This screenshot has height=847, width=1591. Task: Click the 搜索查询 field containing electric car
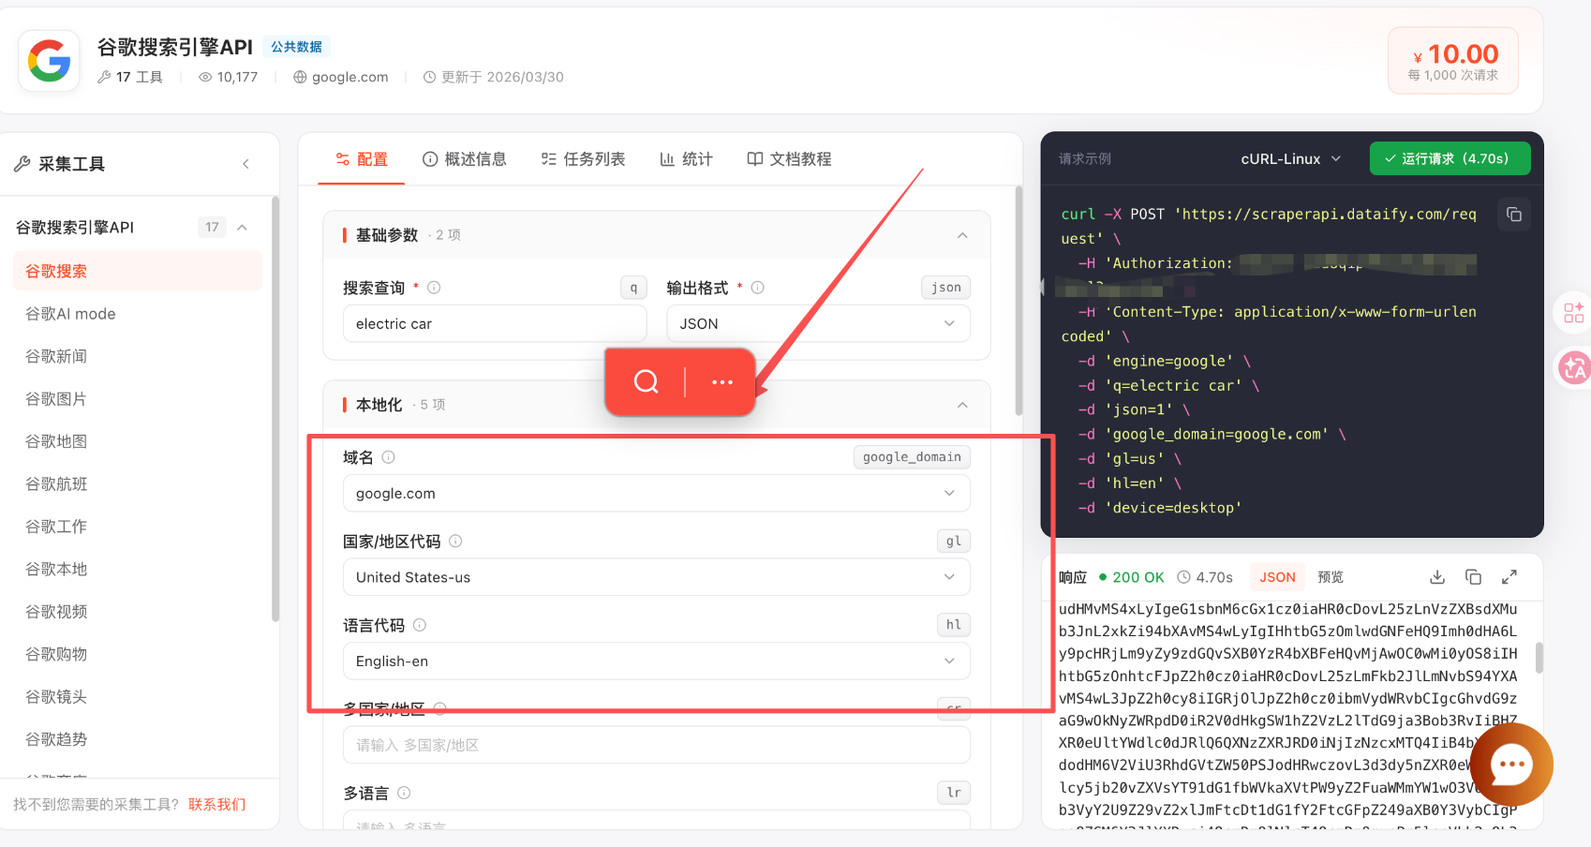[x=495, y=324]
